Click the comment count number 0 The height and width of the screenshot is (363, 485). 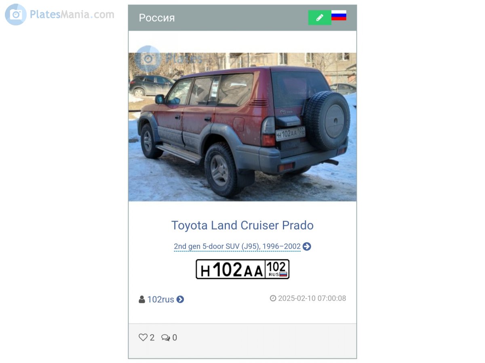[175, 338]
